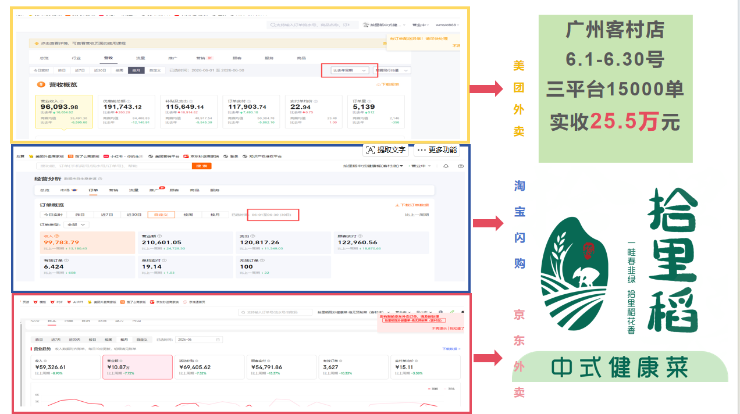Open the 更多功能 more-functions menu

pyautogui.click(x=437, y=150)
